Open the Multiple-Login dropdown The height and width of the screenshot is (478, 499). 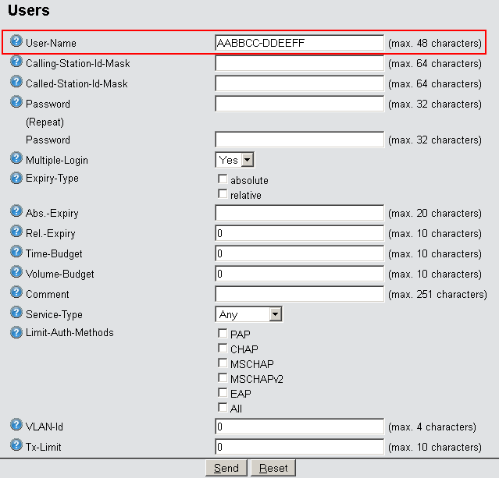point(235,160)
